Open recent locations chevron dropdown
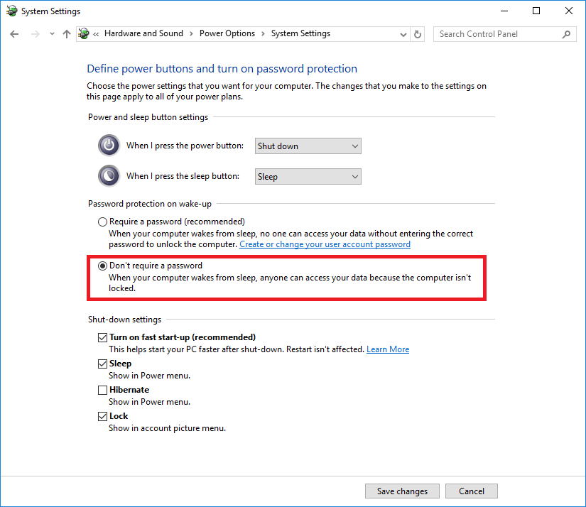Image resolution: width=586 pixels, height=507 pixels. click(x=52, y=34)
